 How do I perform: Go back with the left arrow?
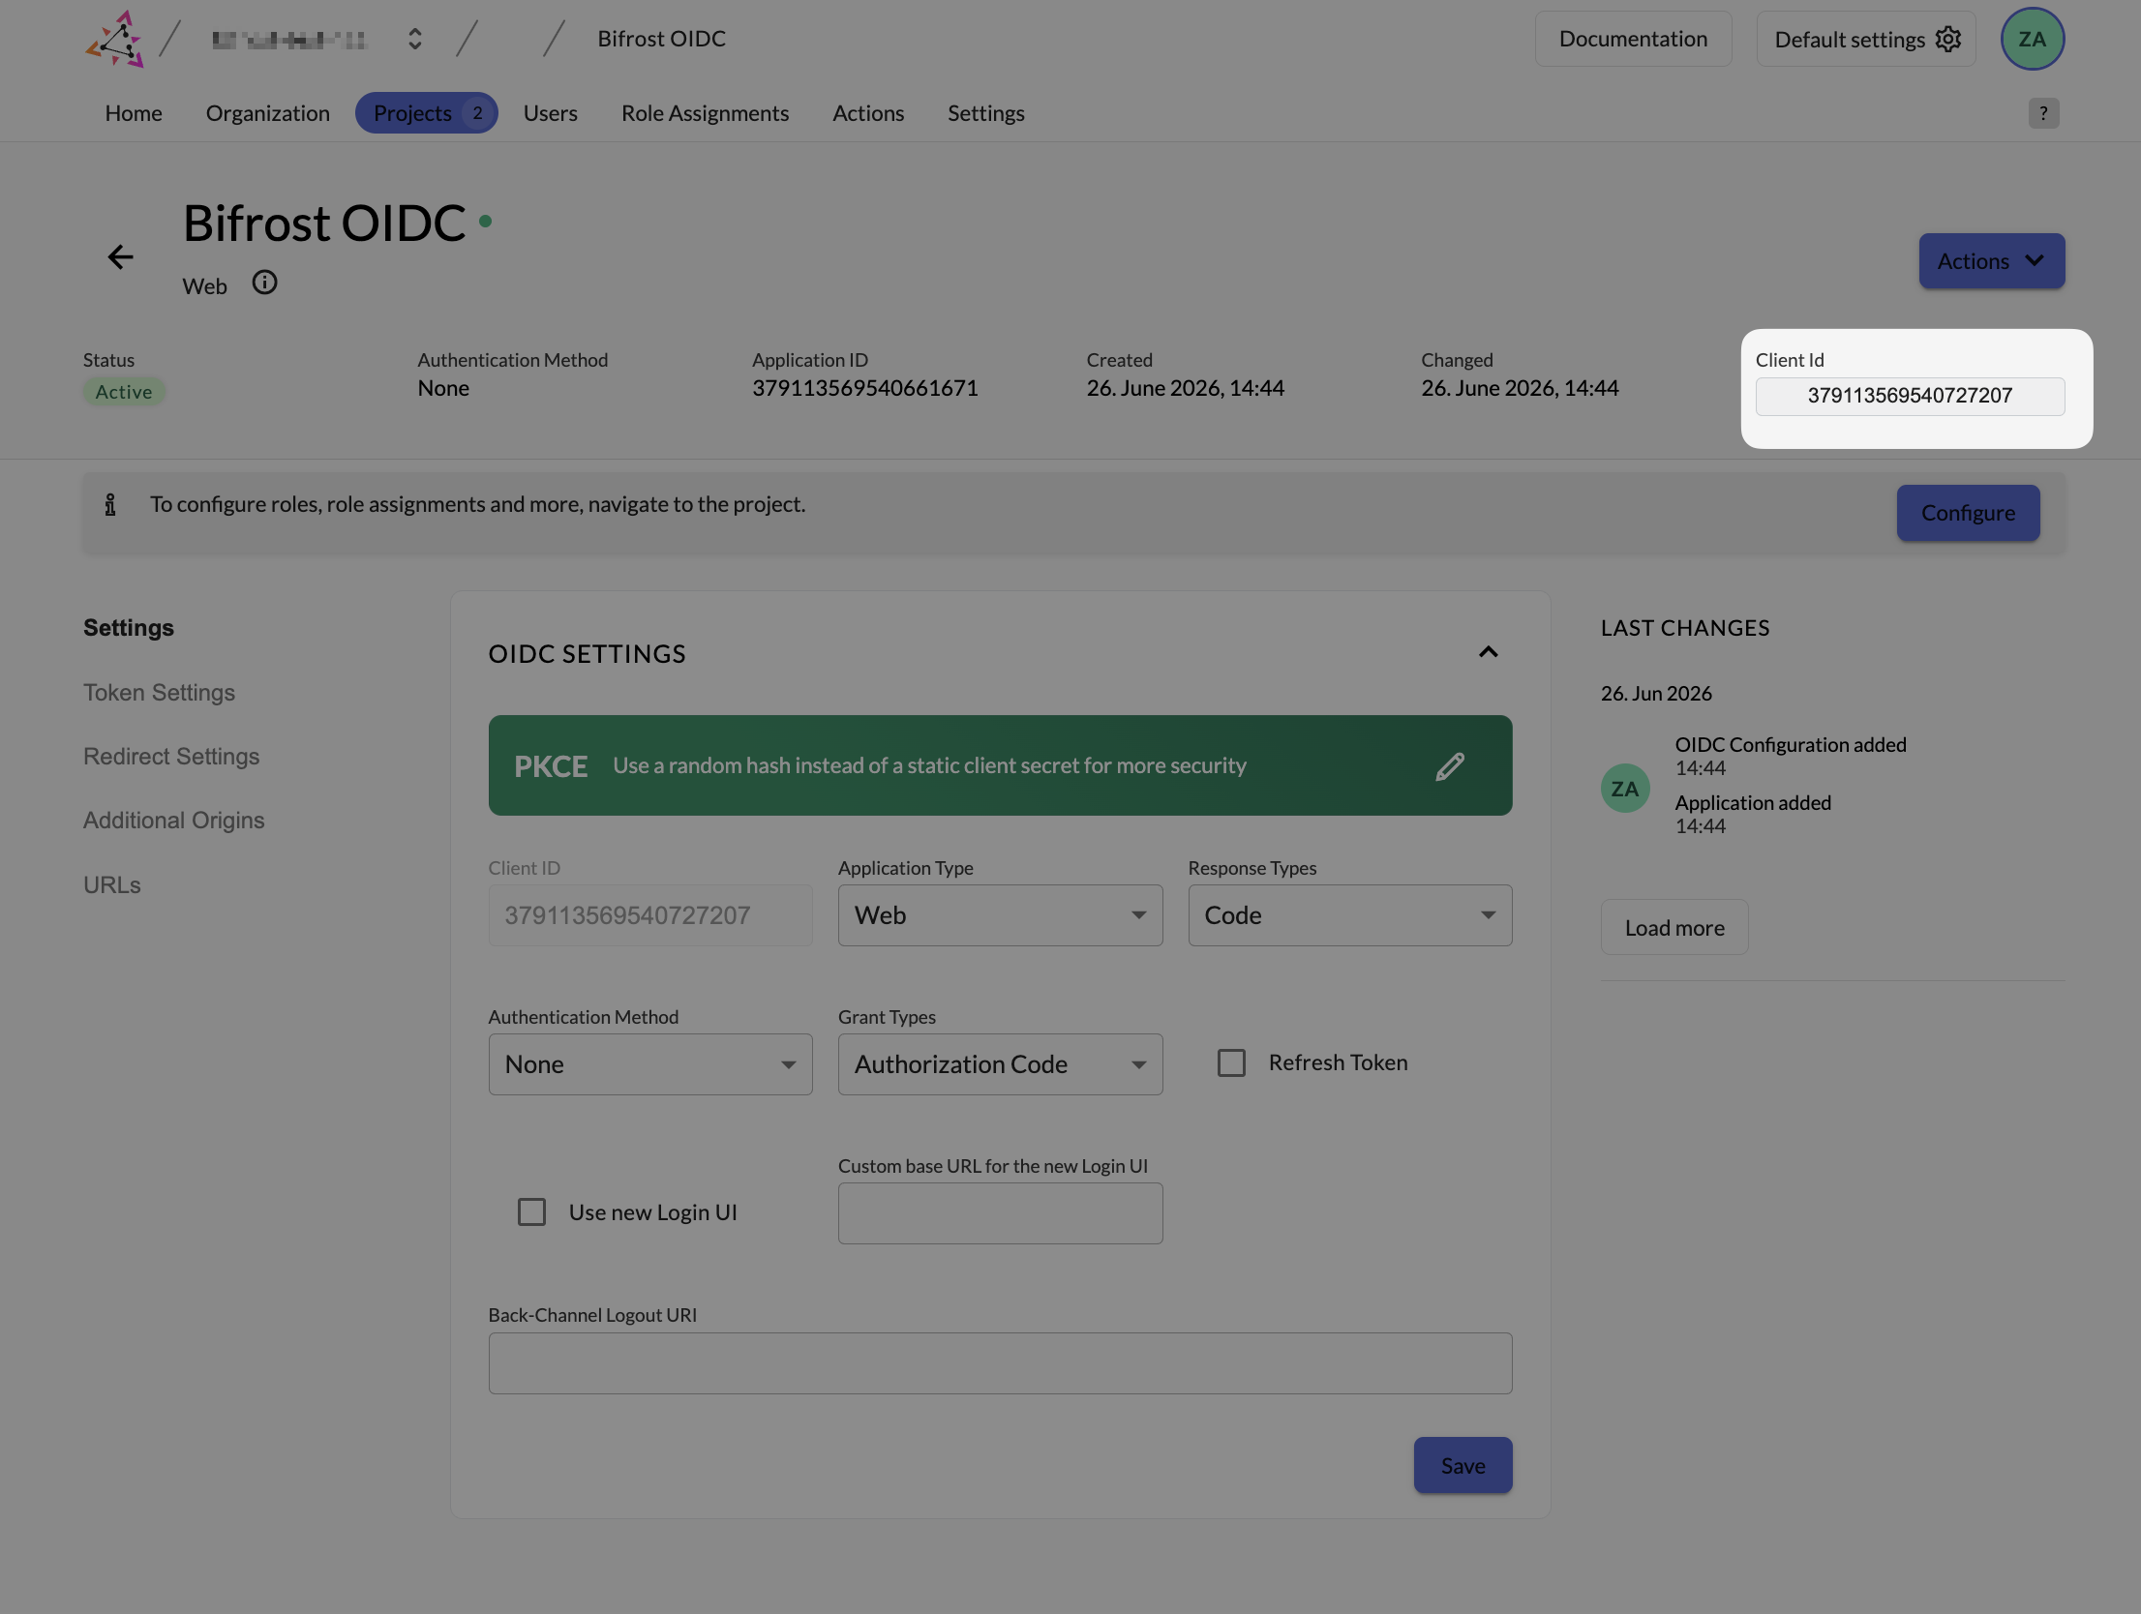tap(120, 257)
